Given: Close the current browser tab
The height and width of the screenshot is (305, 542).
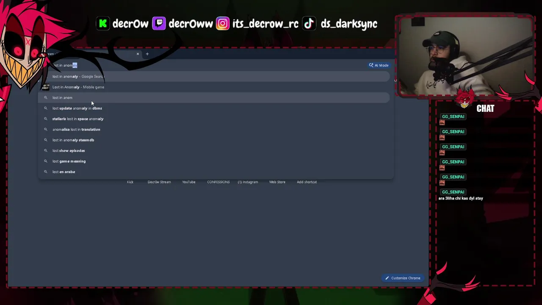Looking at the screenshot, I should coord(138,54).
